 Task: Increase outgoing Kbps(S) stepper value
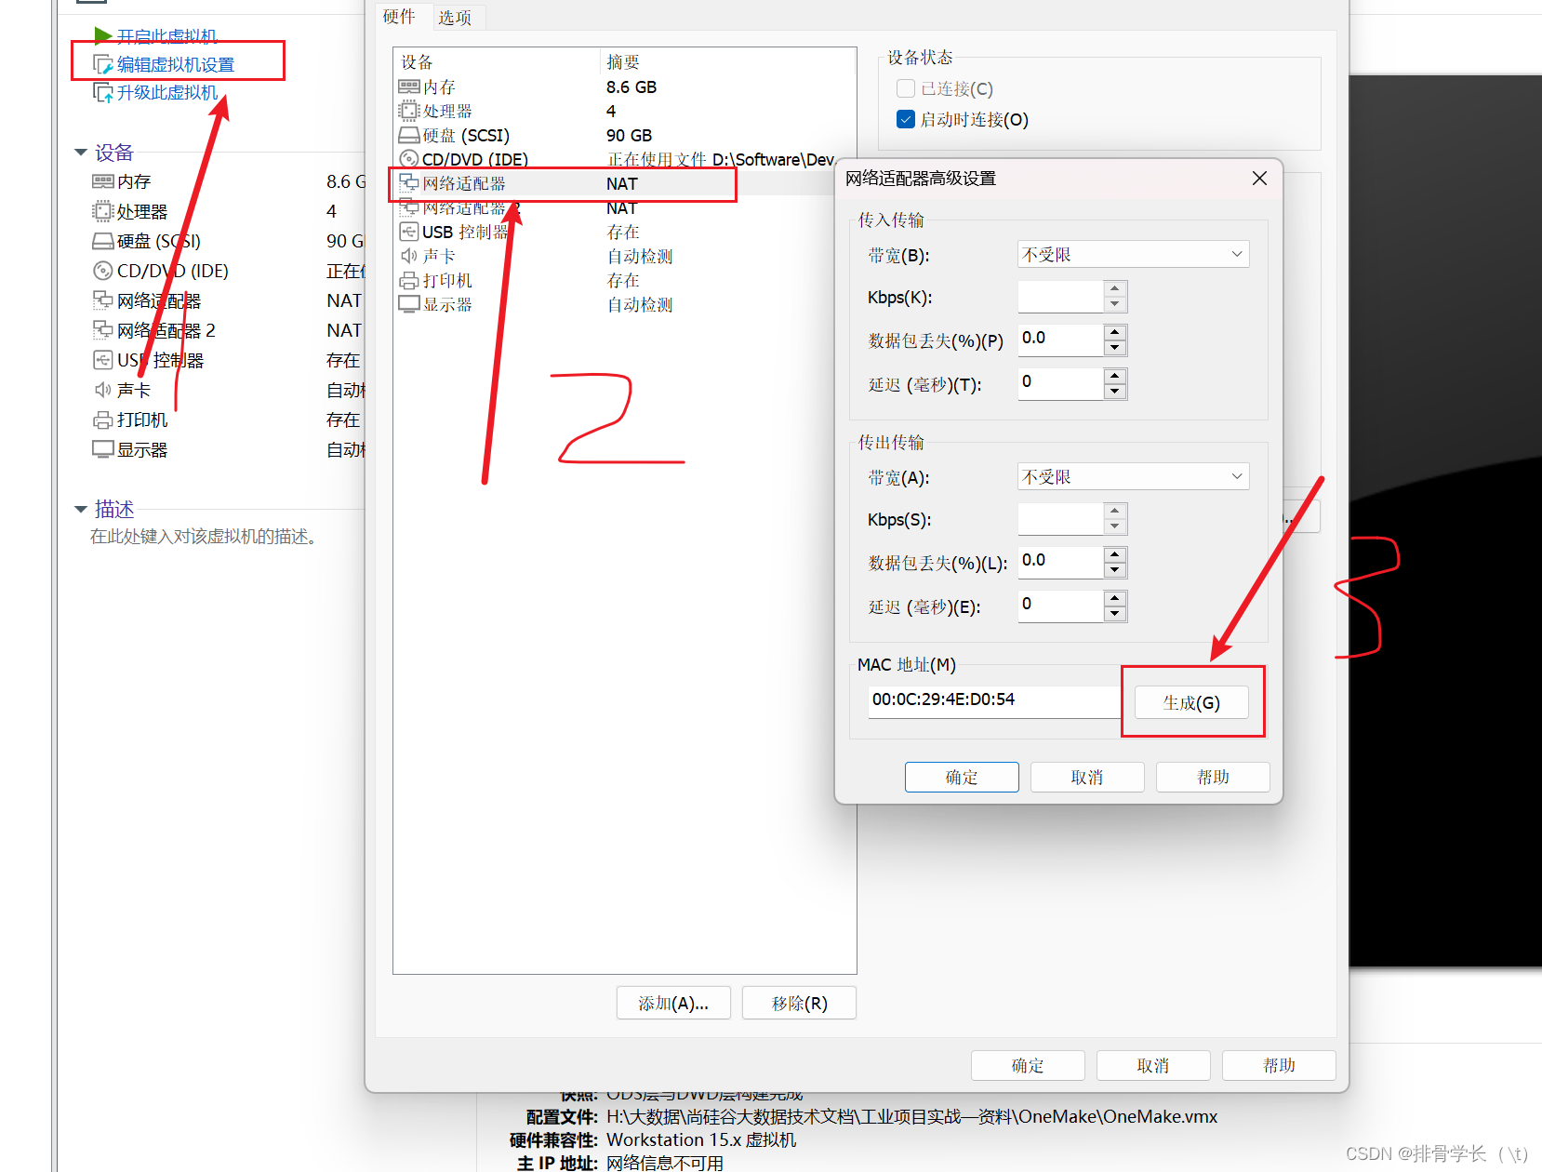click(1115, 512)
